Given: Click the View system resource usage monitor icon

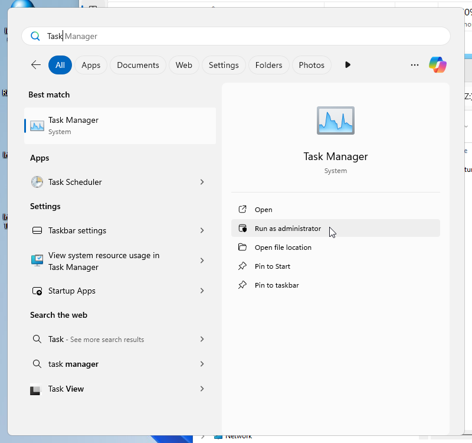Looking at the screenshot, I should pyautogui.click(x=37, y=260).
